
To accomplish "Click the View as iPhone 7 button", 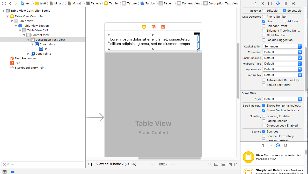I will 116,164.
